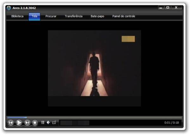Click the speaker volume icon
The image size is (190, 135).
48,122
